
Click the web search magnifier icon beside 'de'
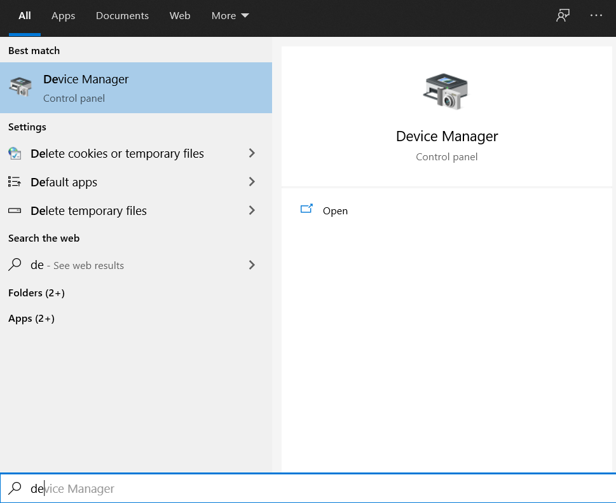15,265
